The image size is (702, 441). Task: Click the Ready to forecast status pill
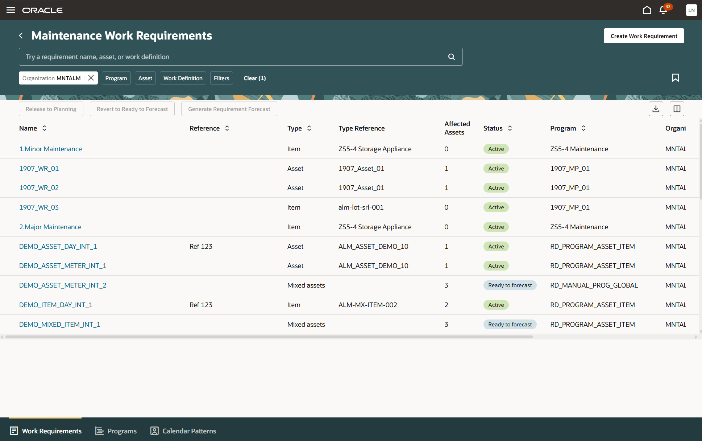pyautogui.click(x=510, y=285)
